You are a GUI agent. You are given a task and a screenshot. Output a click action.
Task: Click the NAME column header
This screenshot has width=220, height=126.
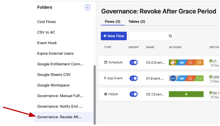tap(150, 47)
